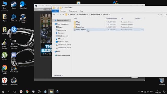Open the 'Файл' ribbon tab

pyautogui.click(x=55, y=11)
